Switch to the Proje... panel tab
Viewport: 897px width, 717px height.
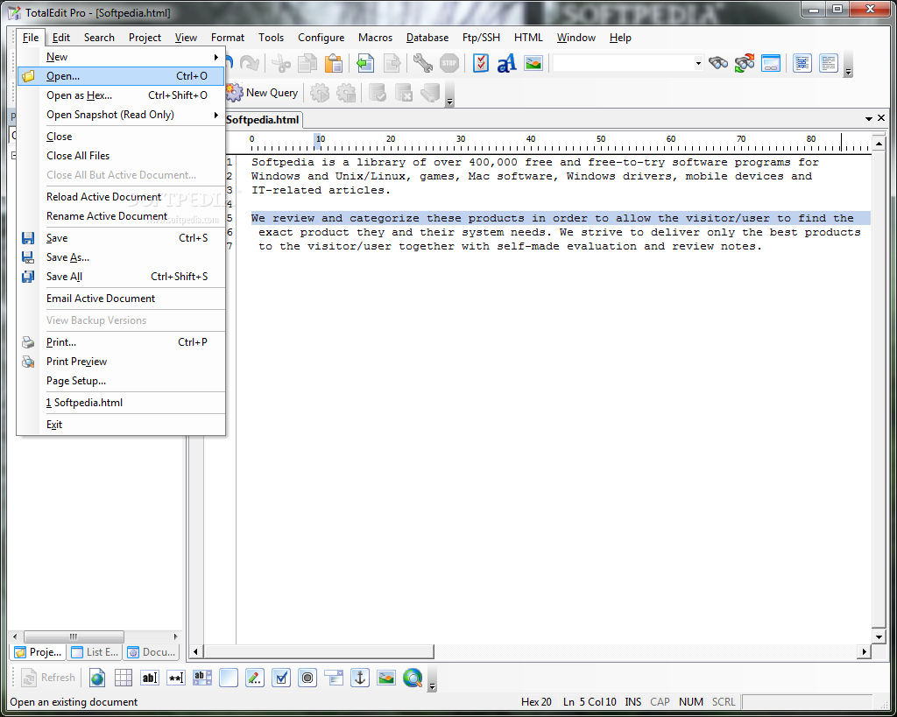pyautogui.click(x=38, y=652)
